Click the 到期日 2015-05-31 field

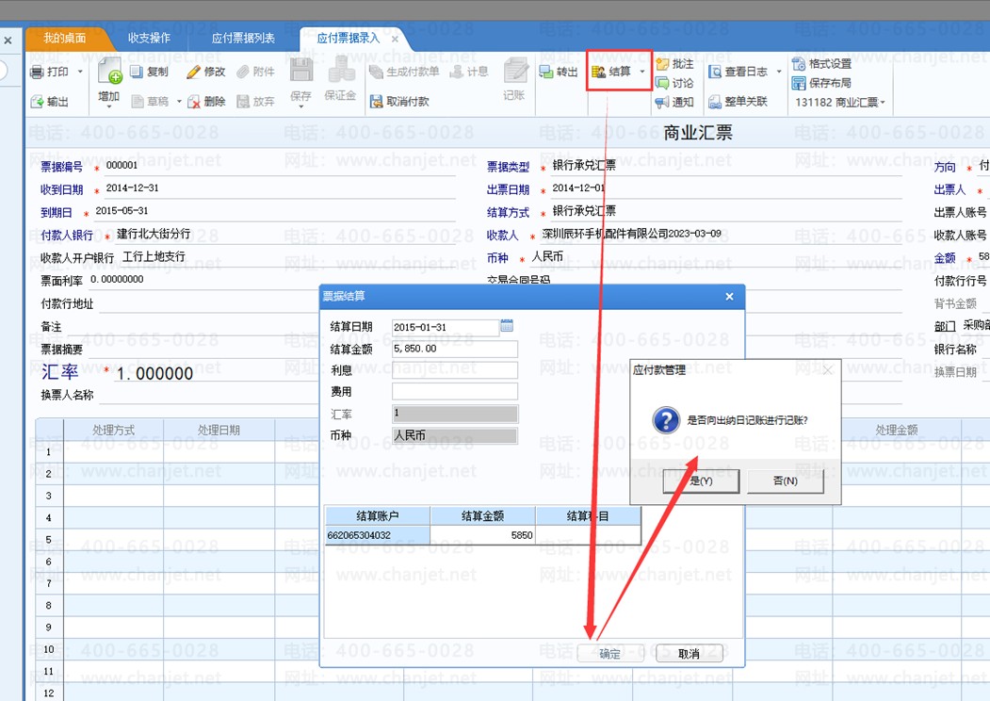click(x=273, y=211)
